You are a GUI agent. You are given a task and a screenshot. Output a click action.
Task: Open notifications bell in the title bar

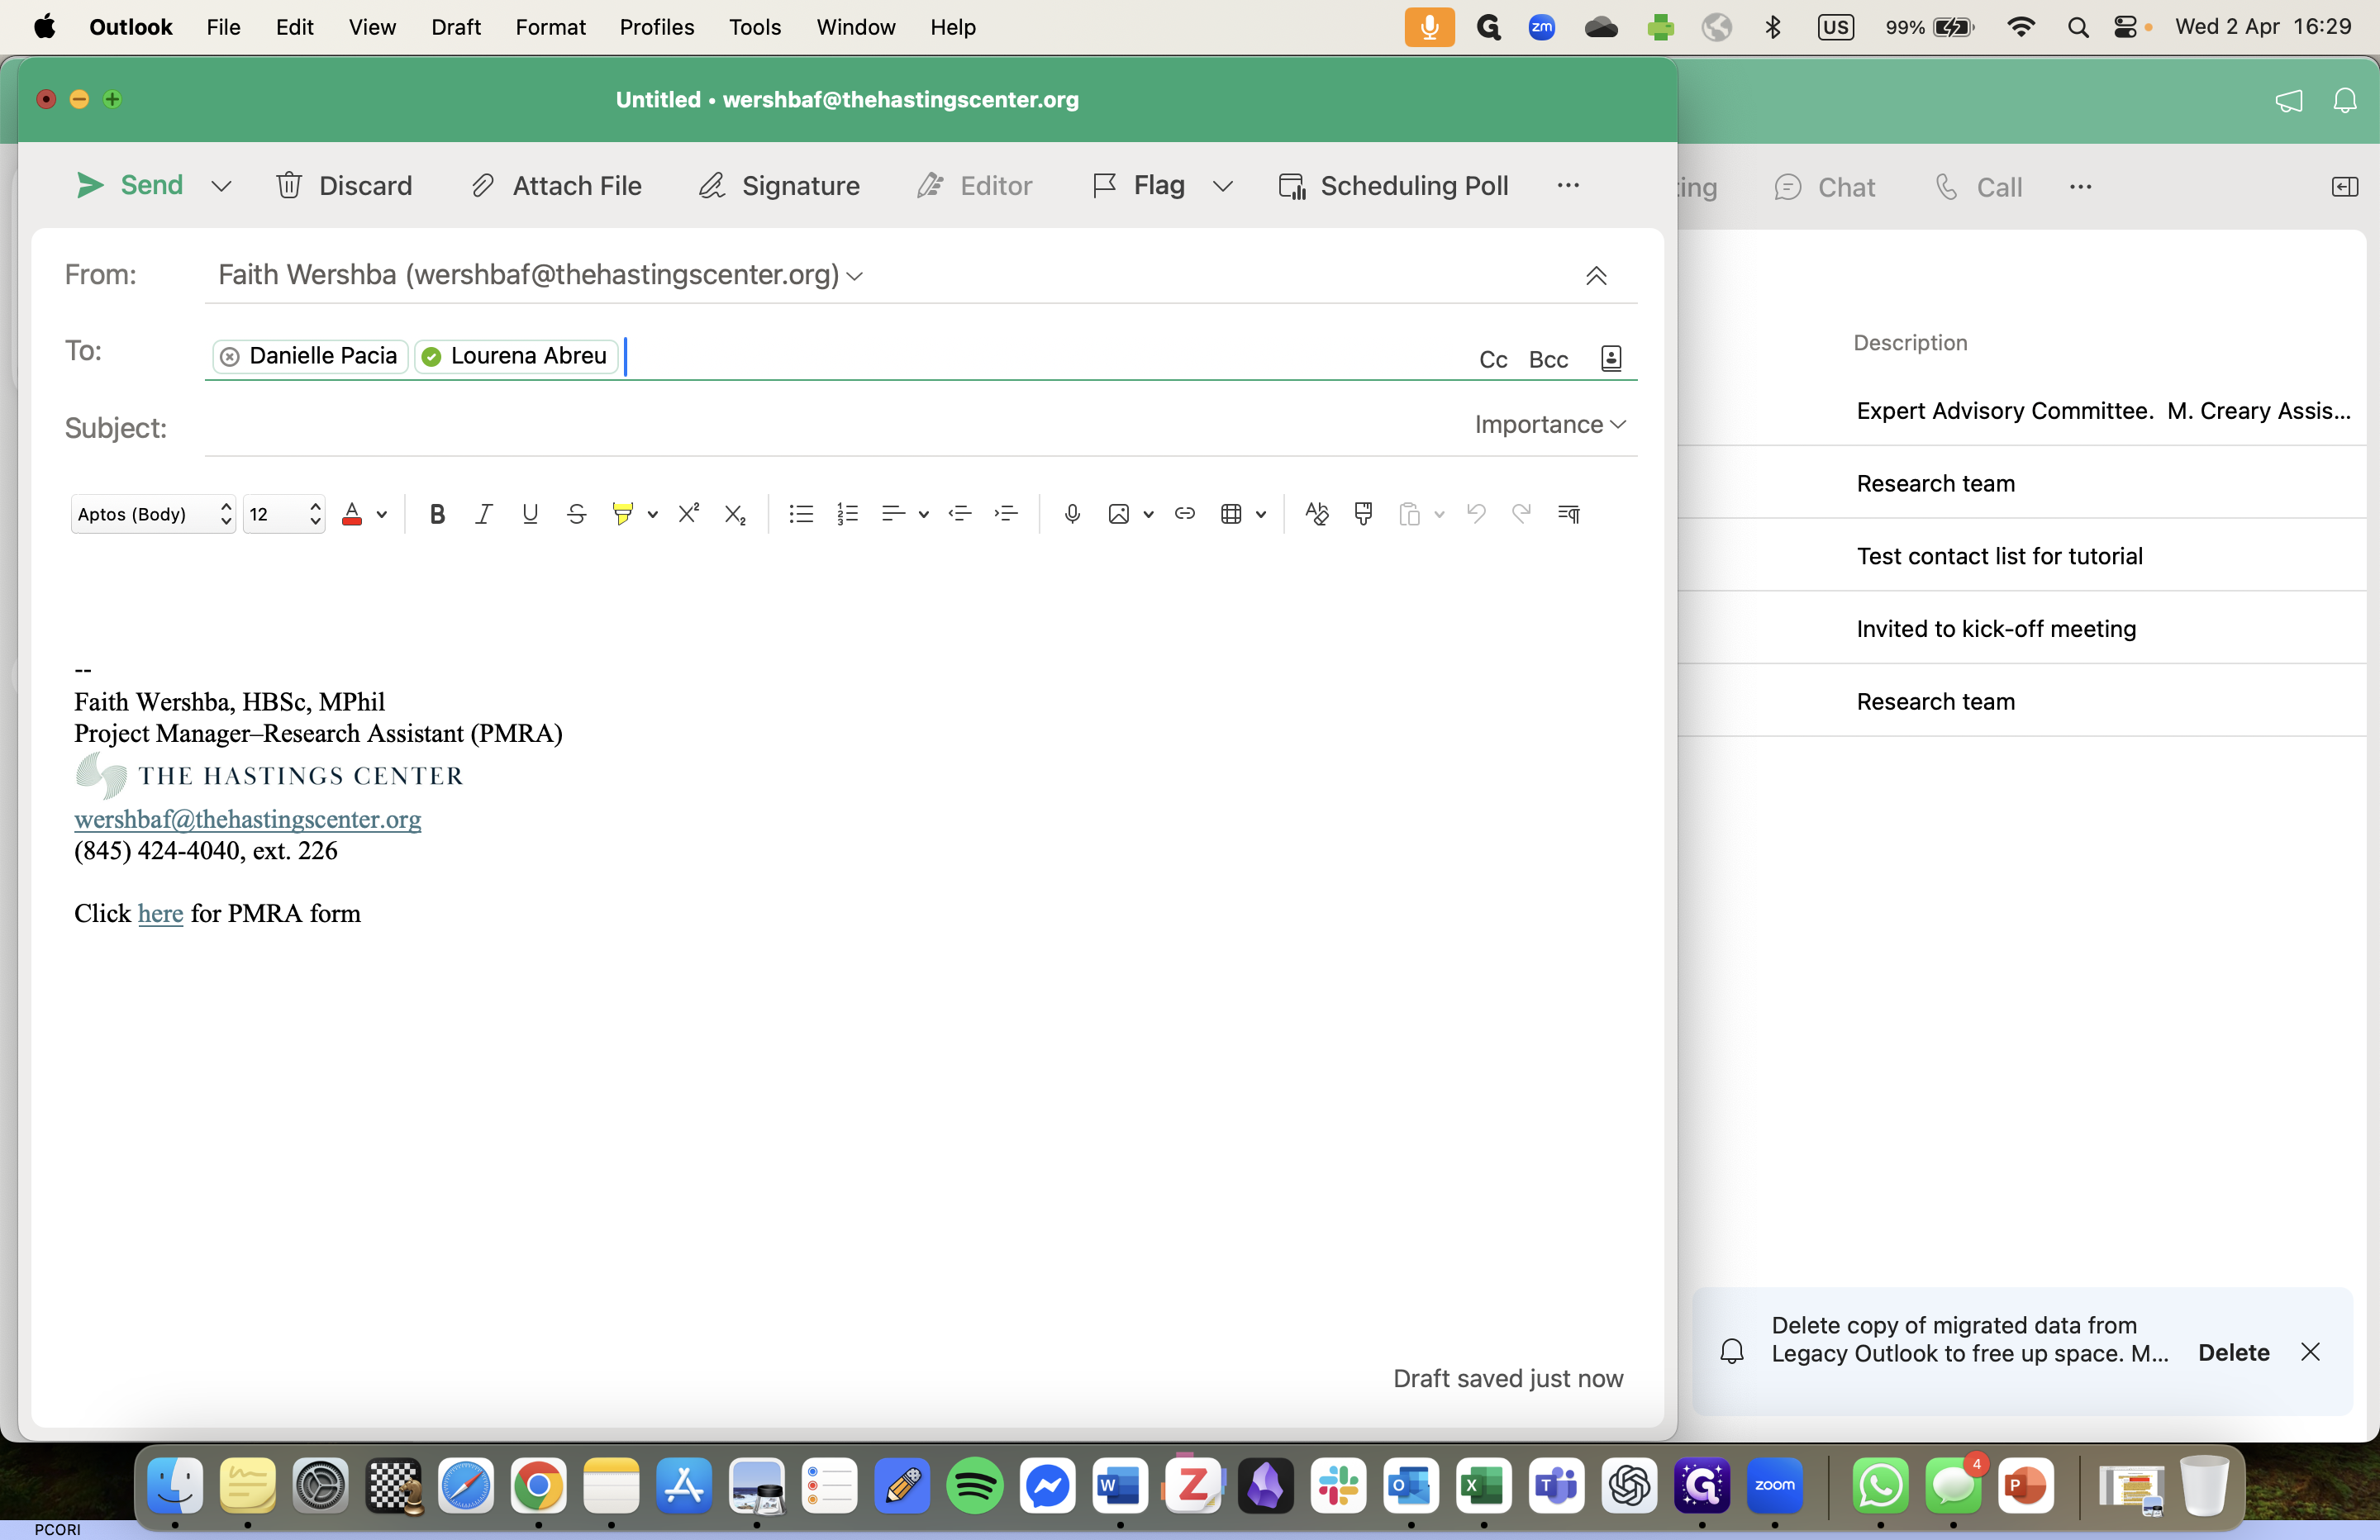pyautogui.click(x=2345, y=101)
